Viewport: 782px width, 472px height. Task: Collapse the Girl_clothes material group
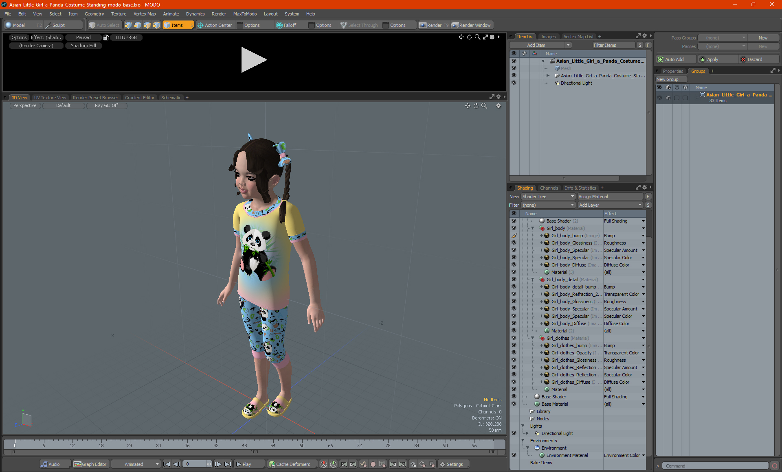point(532,338)
